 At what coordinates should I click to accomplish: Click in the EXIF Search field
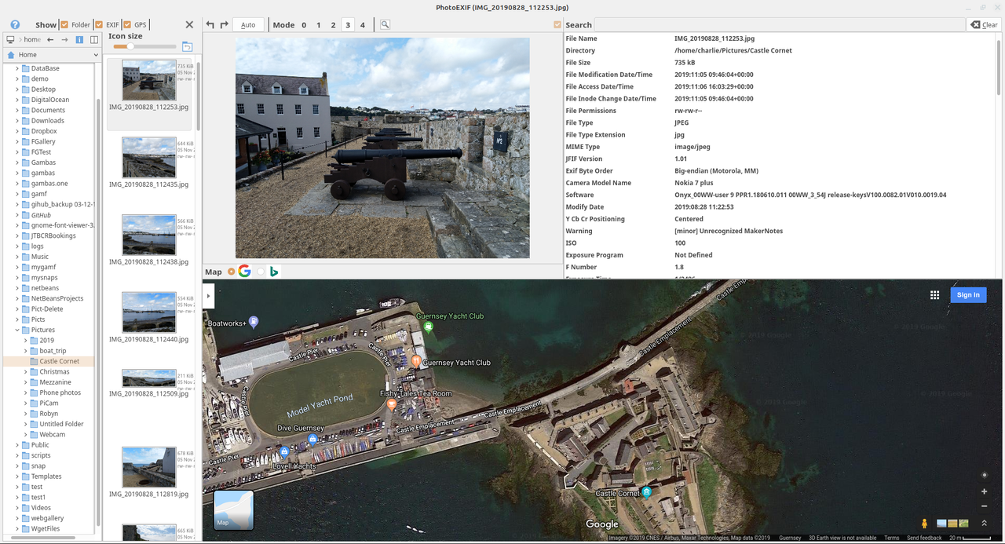click(x=779, y=25)
